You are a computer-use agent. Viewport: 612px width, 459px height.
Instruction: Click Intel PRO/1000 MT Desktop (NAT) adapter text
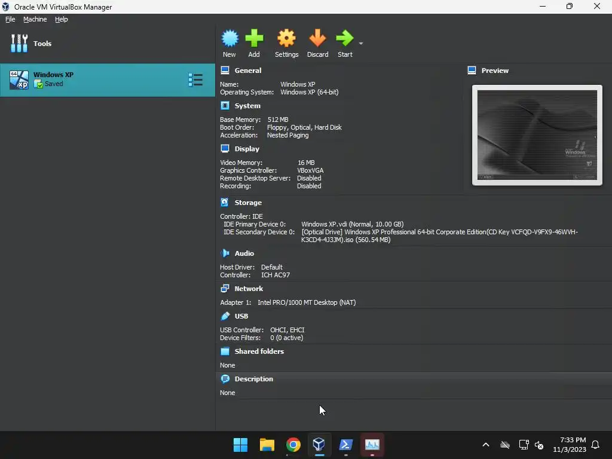[307, 302]
